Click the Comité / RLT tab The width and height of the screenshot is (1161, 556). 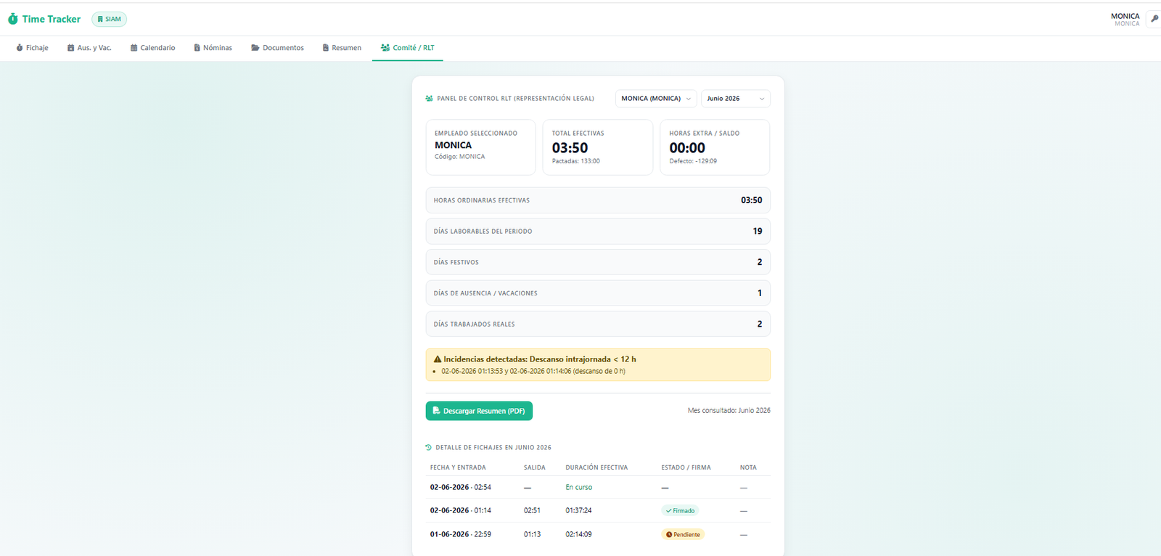click(407, 48)
